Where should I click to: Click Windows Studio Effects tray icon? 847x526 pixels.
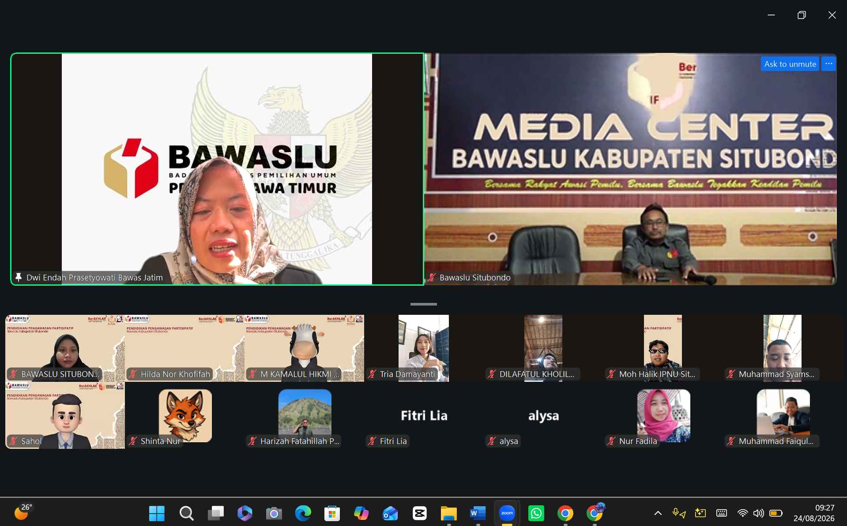pos(700,513)
